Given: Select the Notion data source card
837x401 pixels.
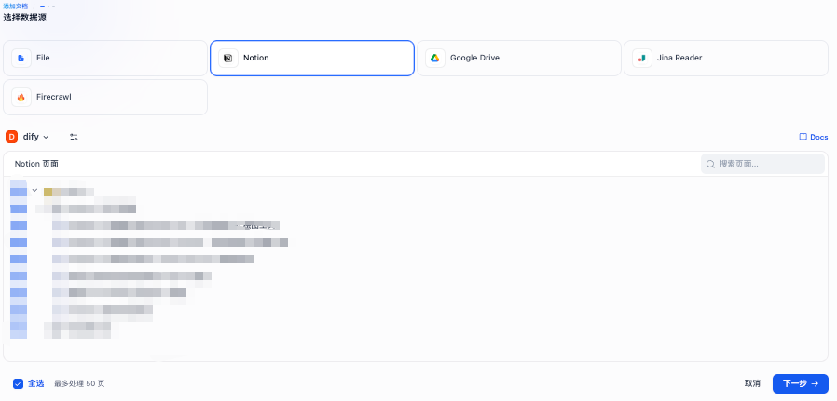Looking at the screenshot, I should tap(312, 58).
